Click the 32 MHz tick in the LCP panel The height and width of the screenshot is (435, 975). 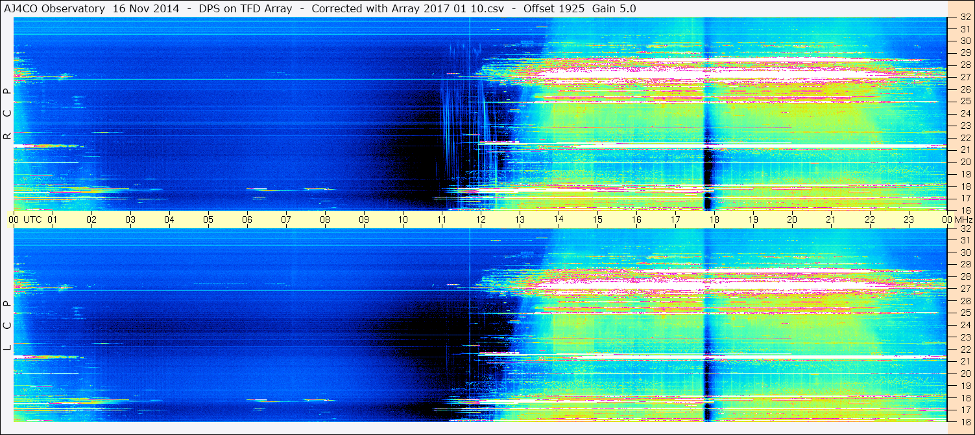coord(965,229)
